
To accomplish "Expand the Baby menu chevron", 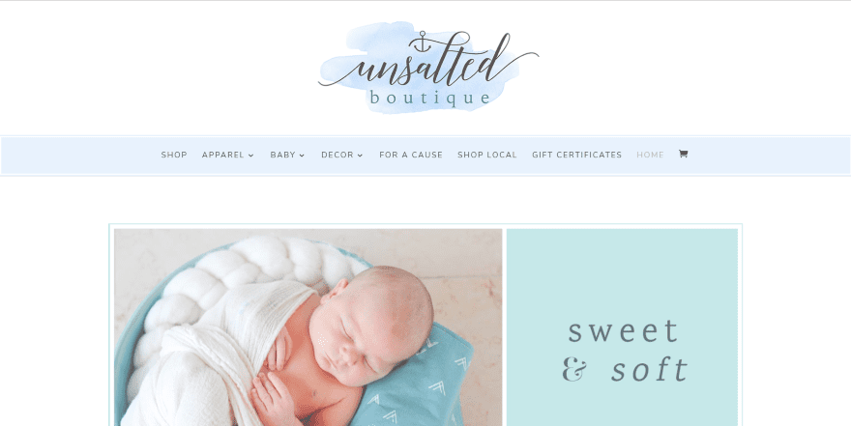I will click(x=302, y=156).
